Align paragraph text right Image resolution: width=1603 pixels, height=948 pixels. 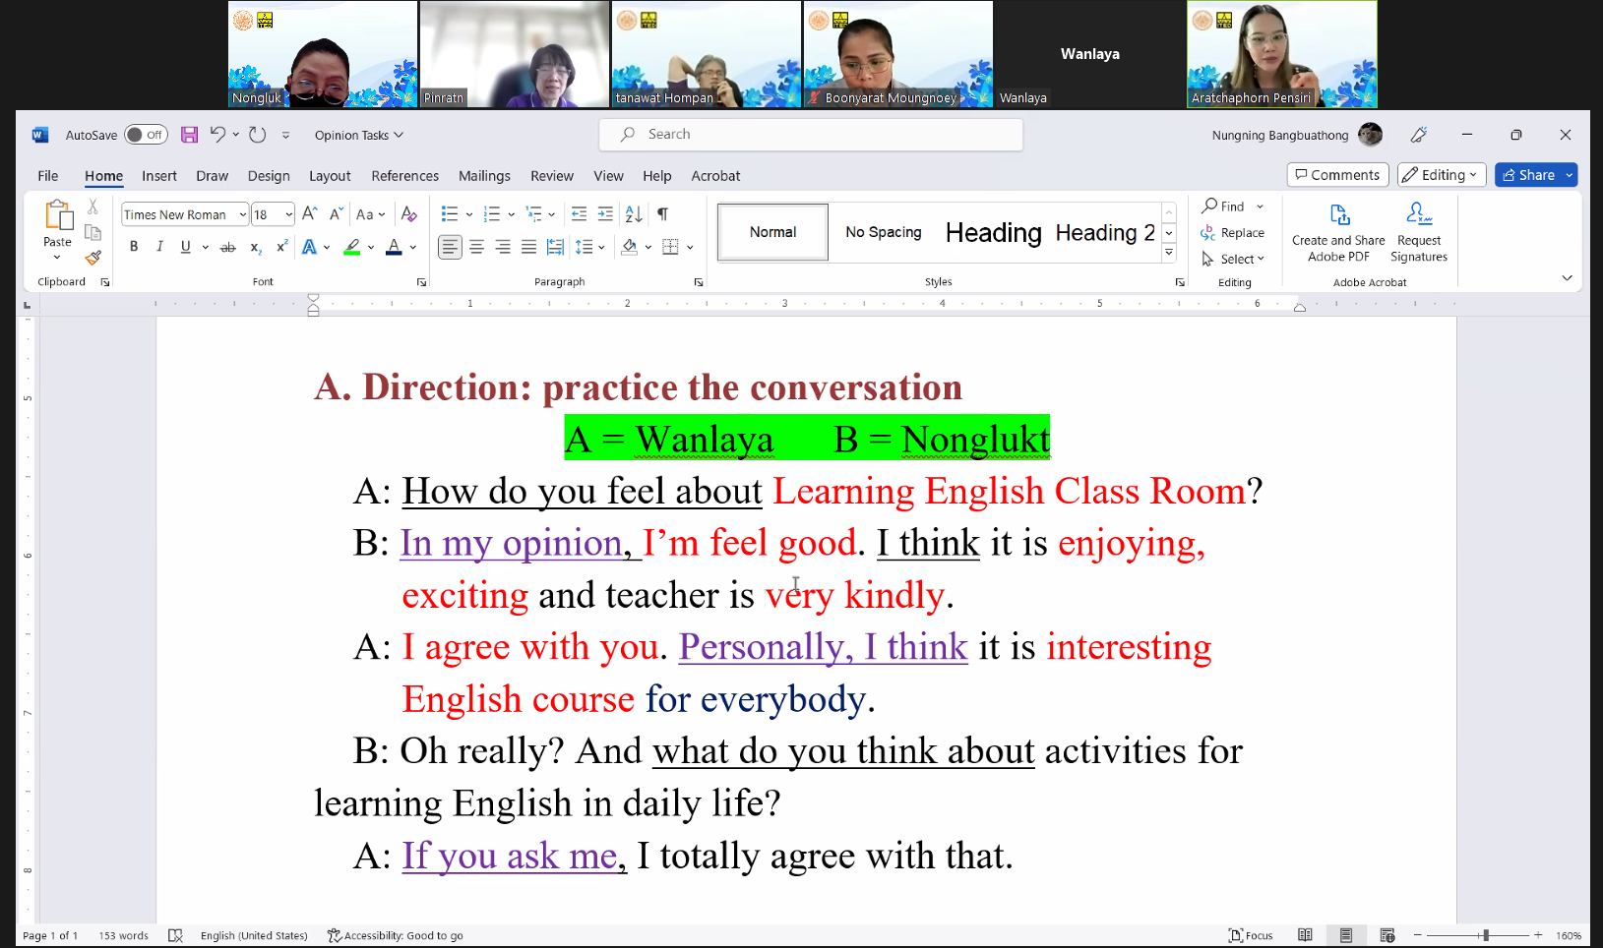pos(503,247)
